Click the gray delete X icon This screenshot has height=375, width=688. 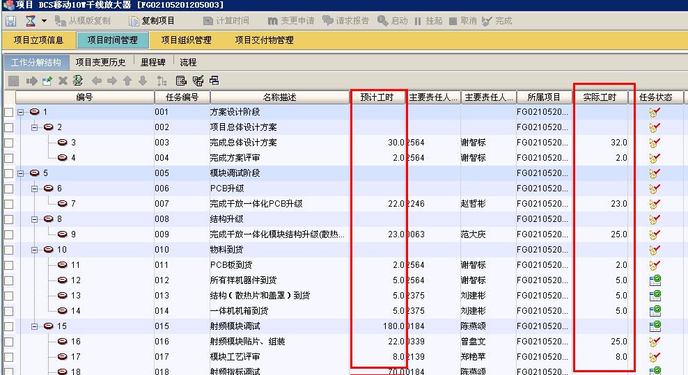(63, 81)
